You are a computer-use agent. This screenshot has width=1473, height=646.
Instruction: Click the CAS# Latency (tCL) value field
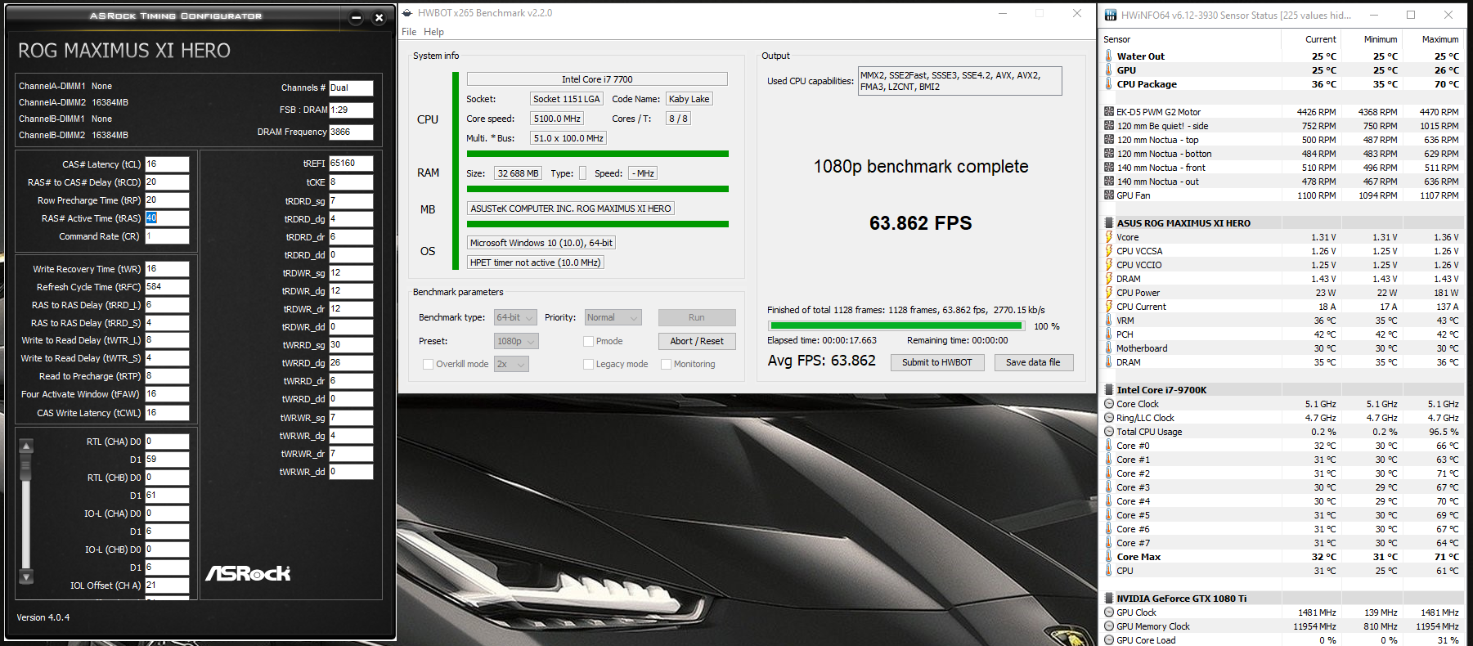pos(167,164)
